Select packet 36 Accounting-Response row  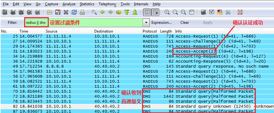pos(137,61)
